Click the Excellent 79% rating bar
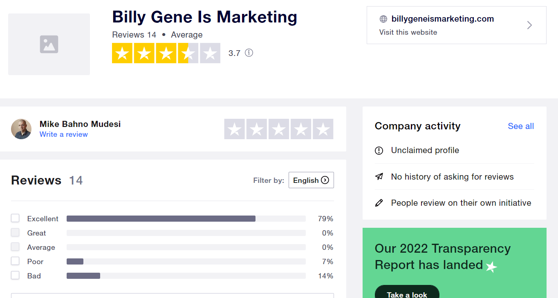Image resolution: width=558 pixels, height=298 pixels. tap(186, 219)
